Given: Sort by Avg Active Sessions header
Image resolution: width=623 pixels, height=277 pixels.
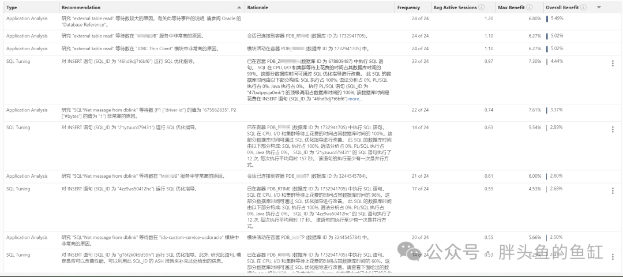Looking at the screenshot, I should (455, 8).
